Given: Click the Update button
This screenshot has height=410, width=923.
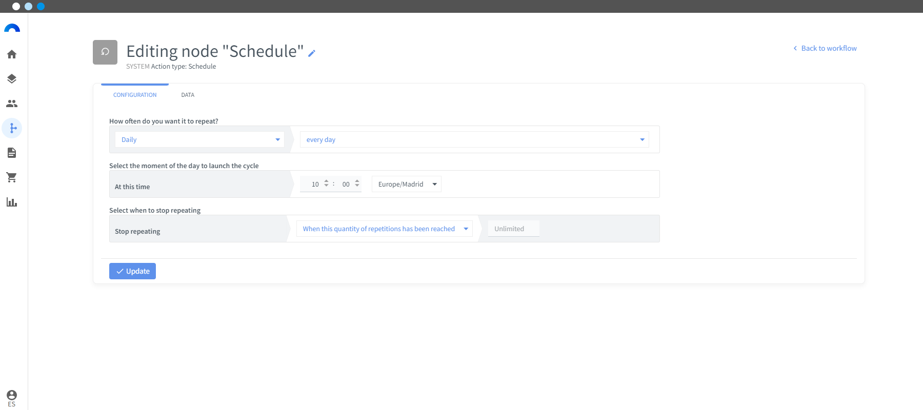Looking at the screenshot, I should click(x=132, y=271).
